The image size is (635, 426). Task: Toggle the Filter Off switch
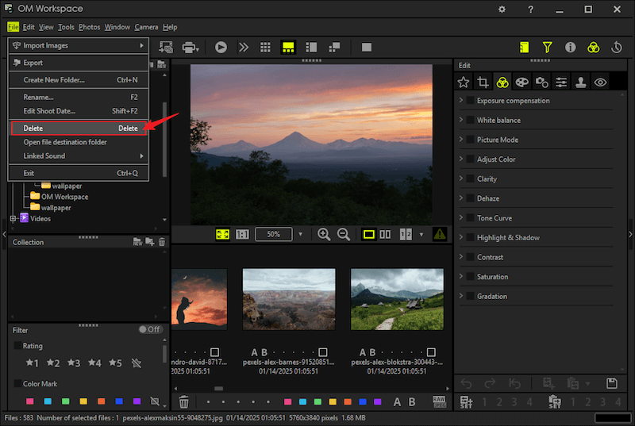point(150,329)
